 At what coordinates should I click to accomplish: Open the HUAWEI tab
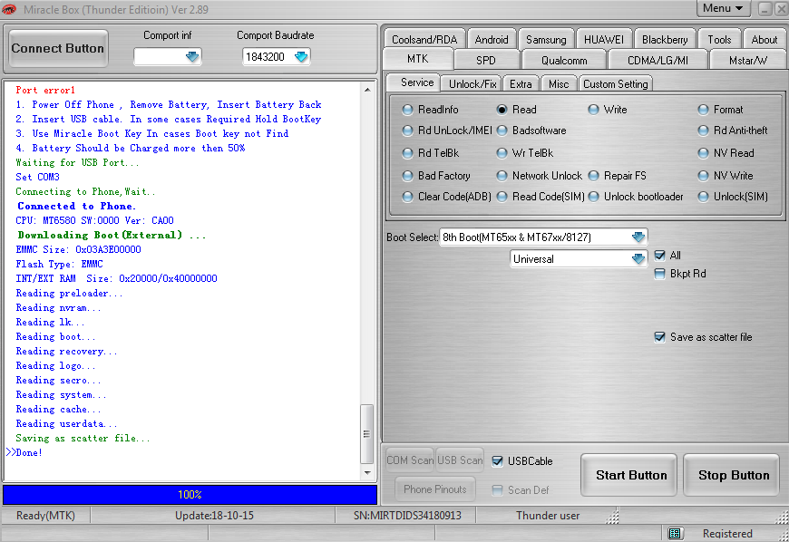click(603, 39)
